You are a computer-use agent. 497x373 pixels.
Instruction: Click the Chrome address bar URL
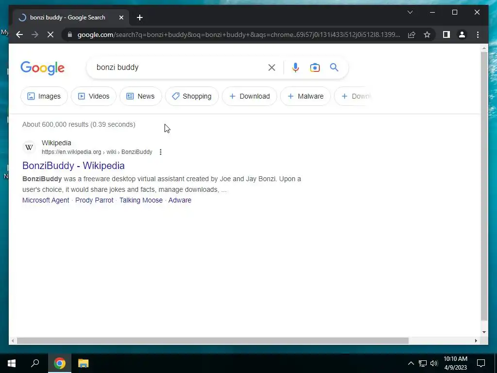click(238, 34)
